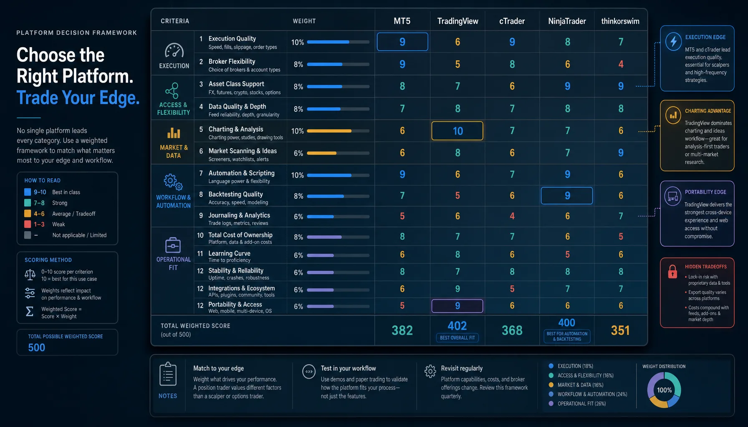
Task: Click the Match to your edge heading
Action: coord(218,368)
